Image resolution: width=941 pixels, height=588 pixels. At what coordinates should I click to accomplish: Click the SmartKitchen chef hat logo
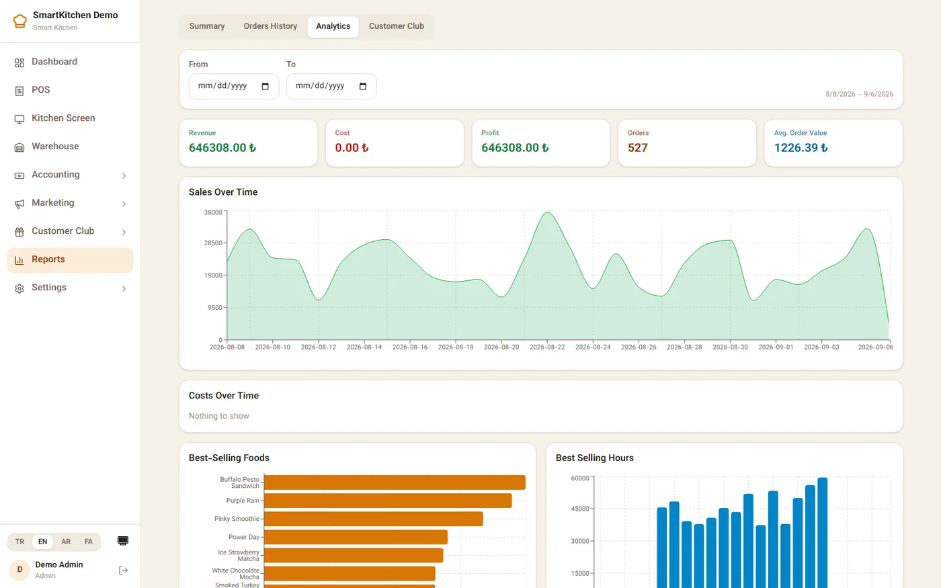coord(20,21)
